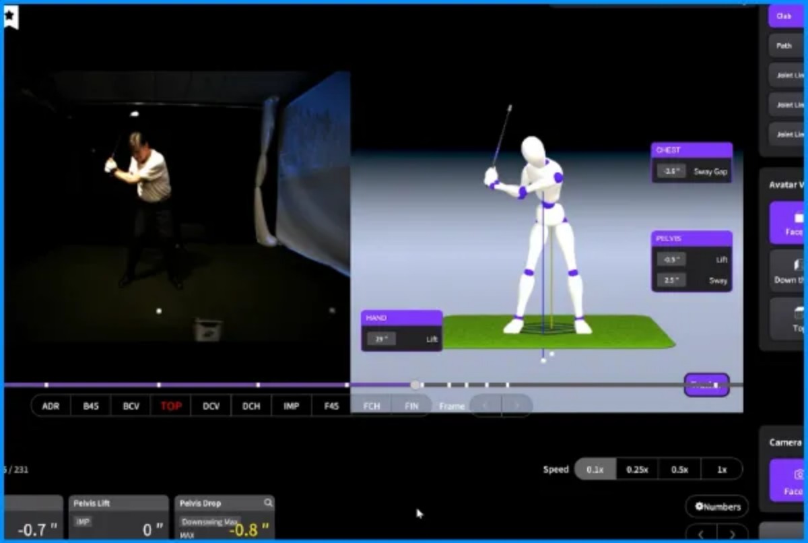The height and width of the screenshot is (543, 808).
Task: Click the swing timeline playhead handle
Action: click(416, 385)
